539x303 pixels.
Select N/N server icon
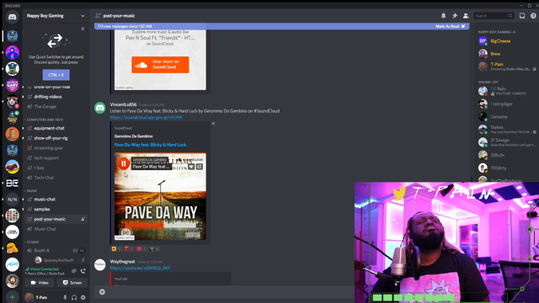coord(12,199)
